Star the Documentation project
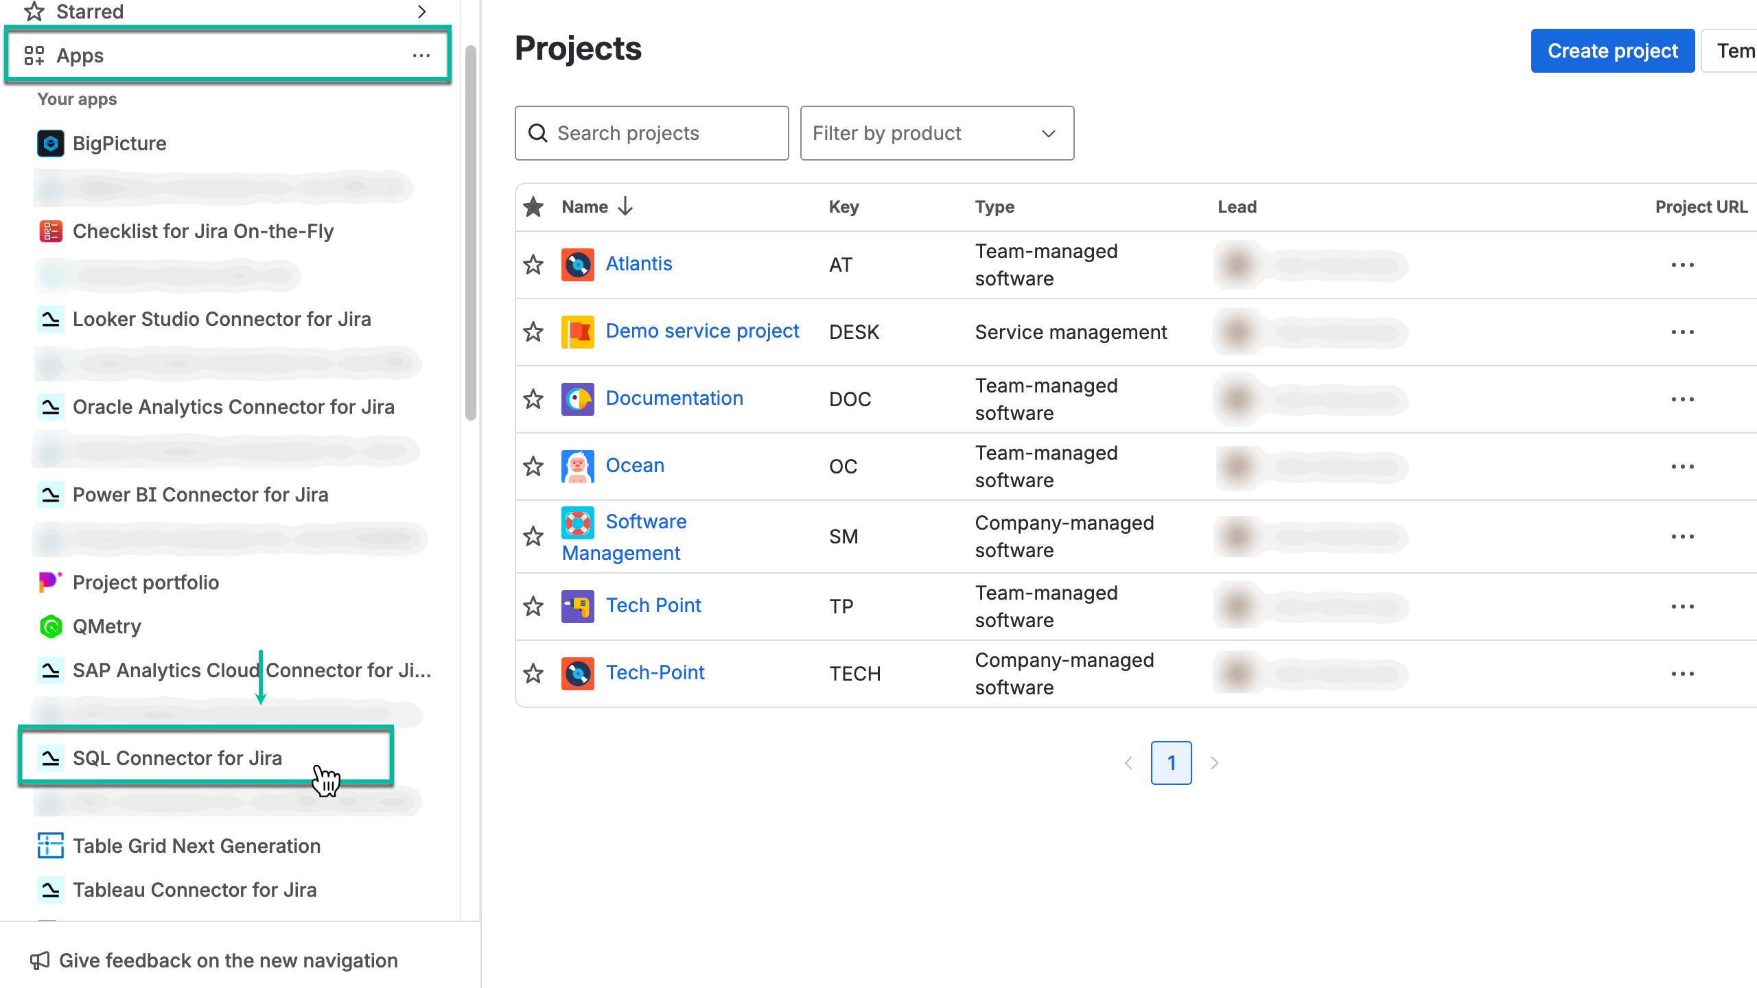The image size is (1757, 988). (533, 399)
